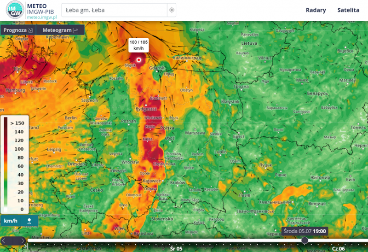Click the Łeba location marker on map
Viewport: 368px width, 252px height.
(x=138, y=60)
